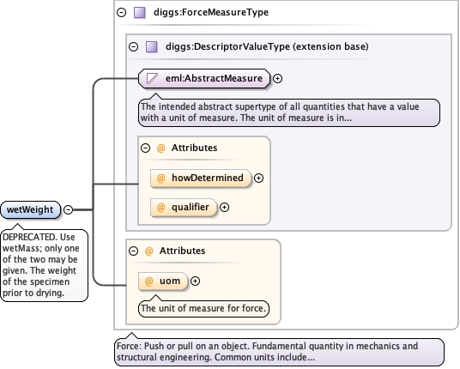Click the purple ForceMeasureType complex type icon

click(x=140, y=13)
